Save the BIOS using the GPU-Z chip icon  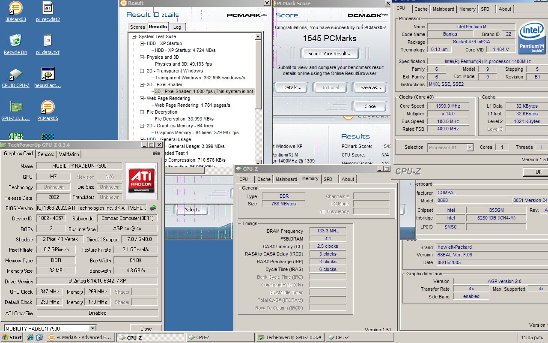pos(153,208)
